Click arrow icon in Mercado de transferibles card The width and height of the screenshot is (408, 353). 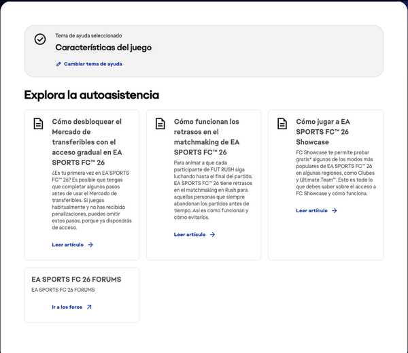(x=90, y=245)
